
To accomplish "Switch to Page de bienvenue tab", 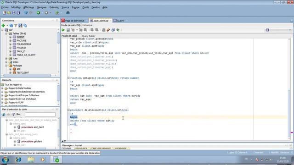I will [x=74, y=21].
